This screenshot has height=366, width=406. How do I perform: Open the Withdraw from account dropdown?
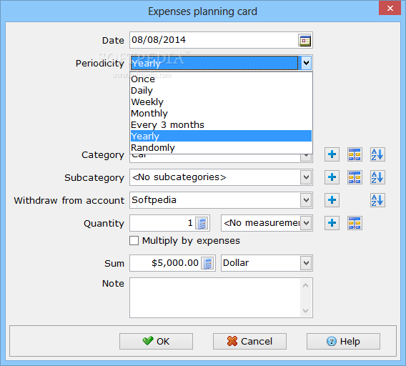[306, 200]
